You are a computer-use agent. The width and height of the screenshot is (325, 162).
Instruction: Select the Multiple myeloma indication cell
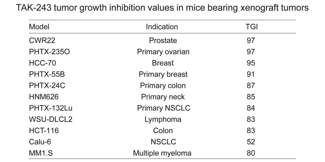pyautogui.click(x=162, y=153)
